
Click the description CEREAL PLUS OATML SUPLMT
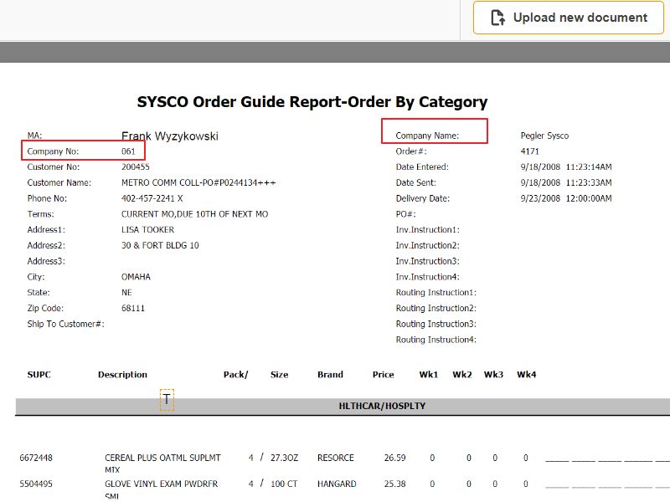click(162, 458)
